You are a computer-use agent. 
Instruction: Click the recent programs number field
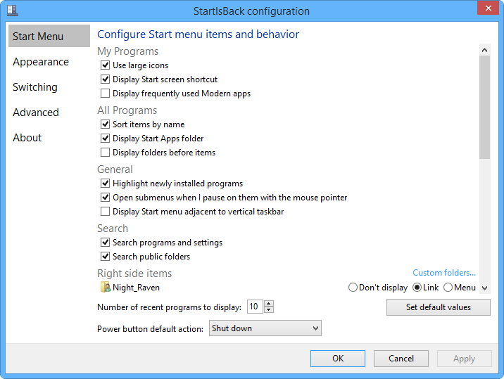[x=255, y=307]
